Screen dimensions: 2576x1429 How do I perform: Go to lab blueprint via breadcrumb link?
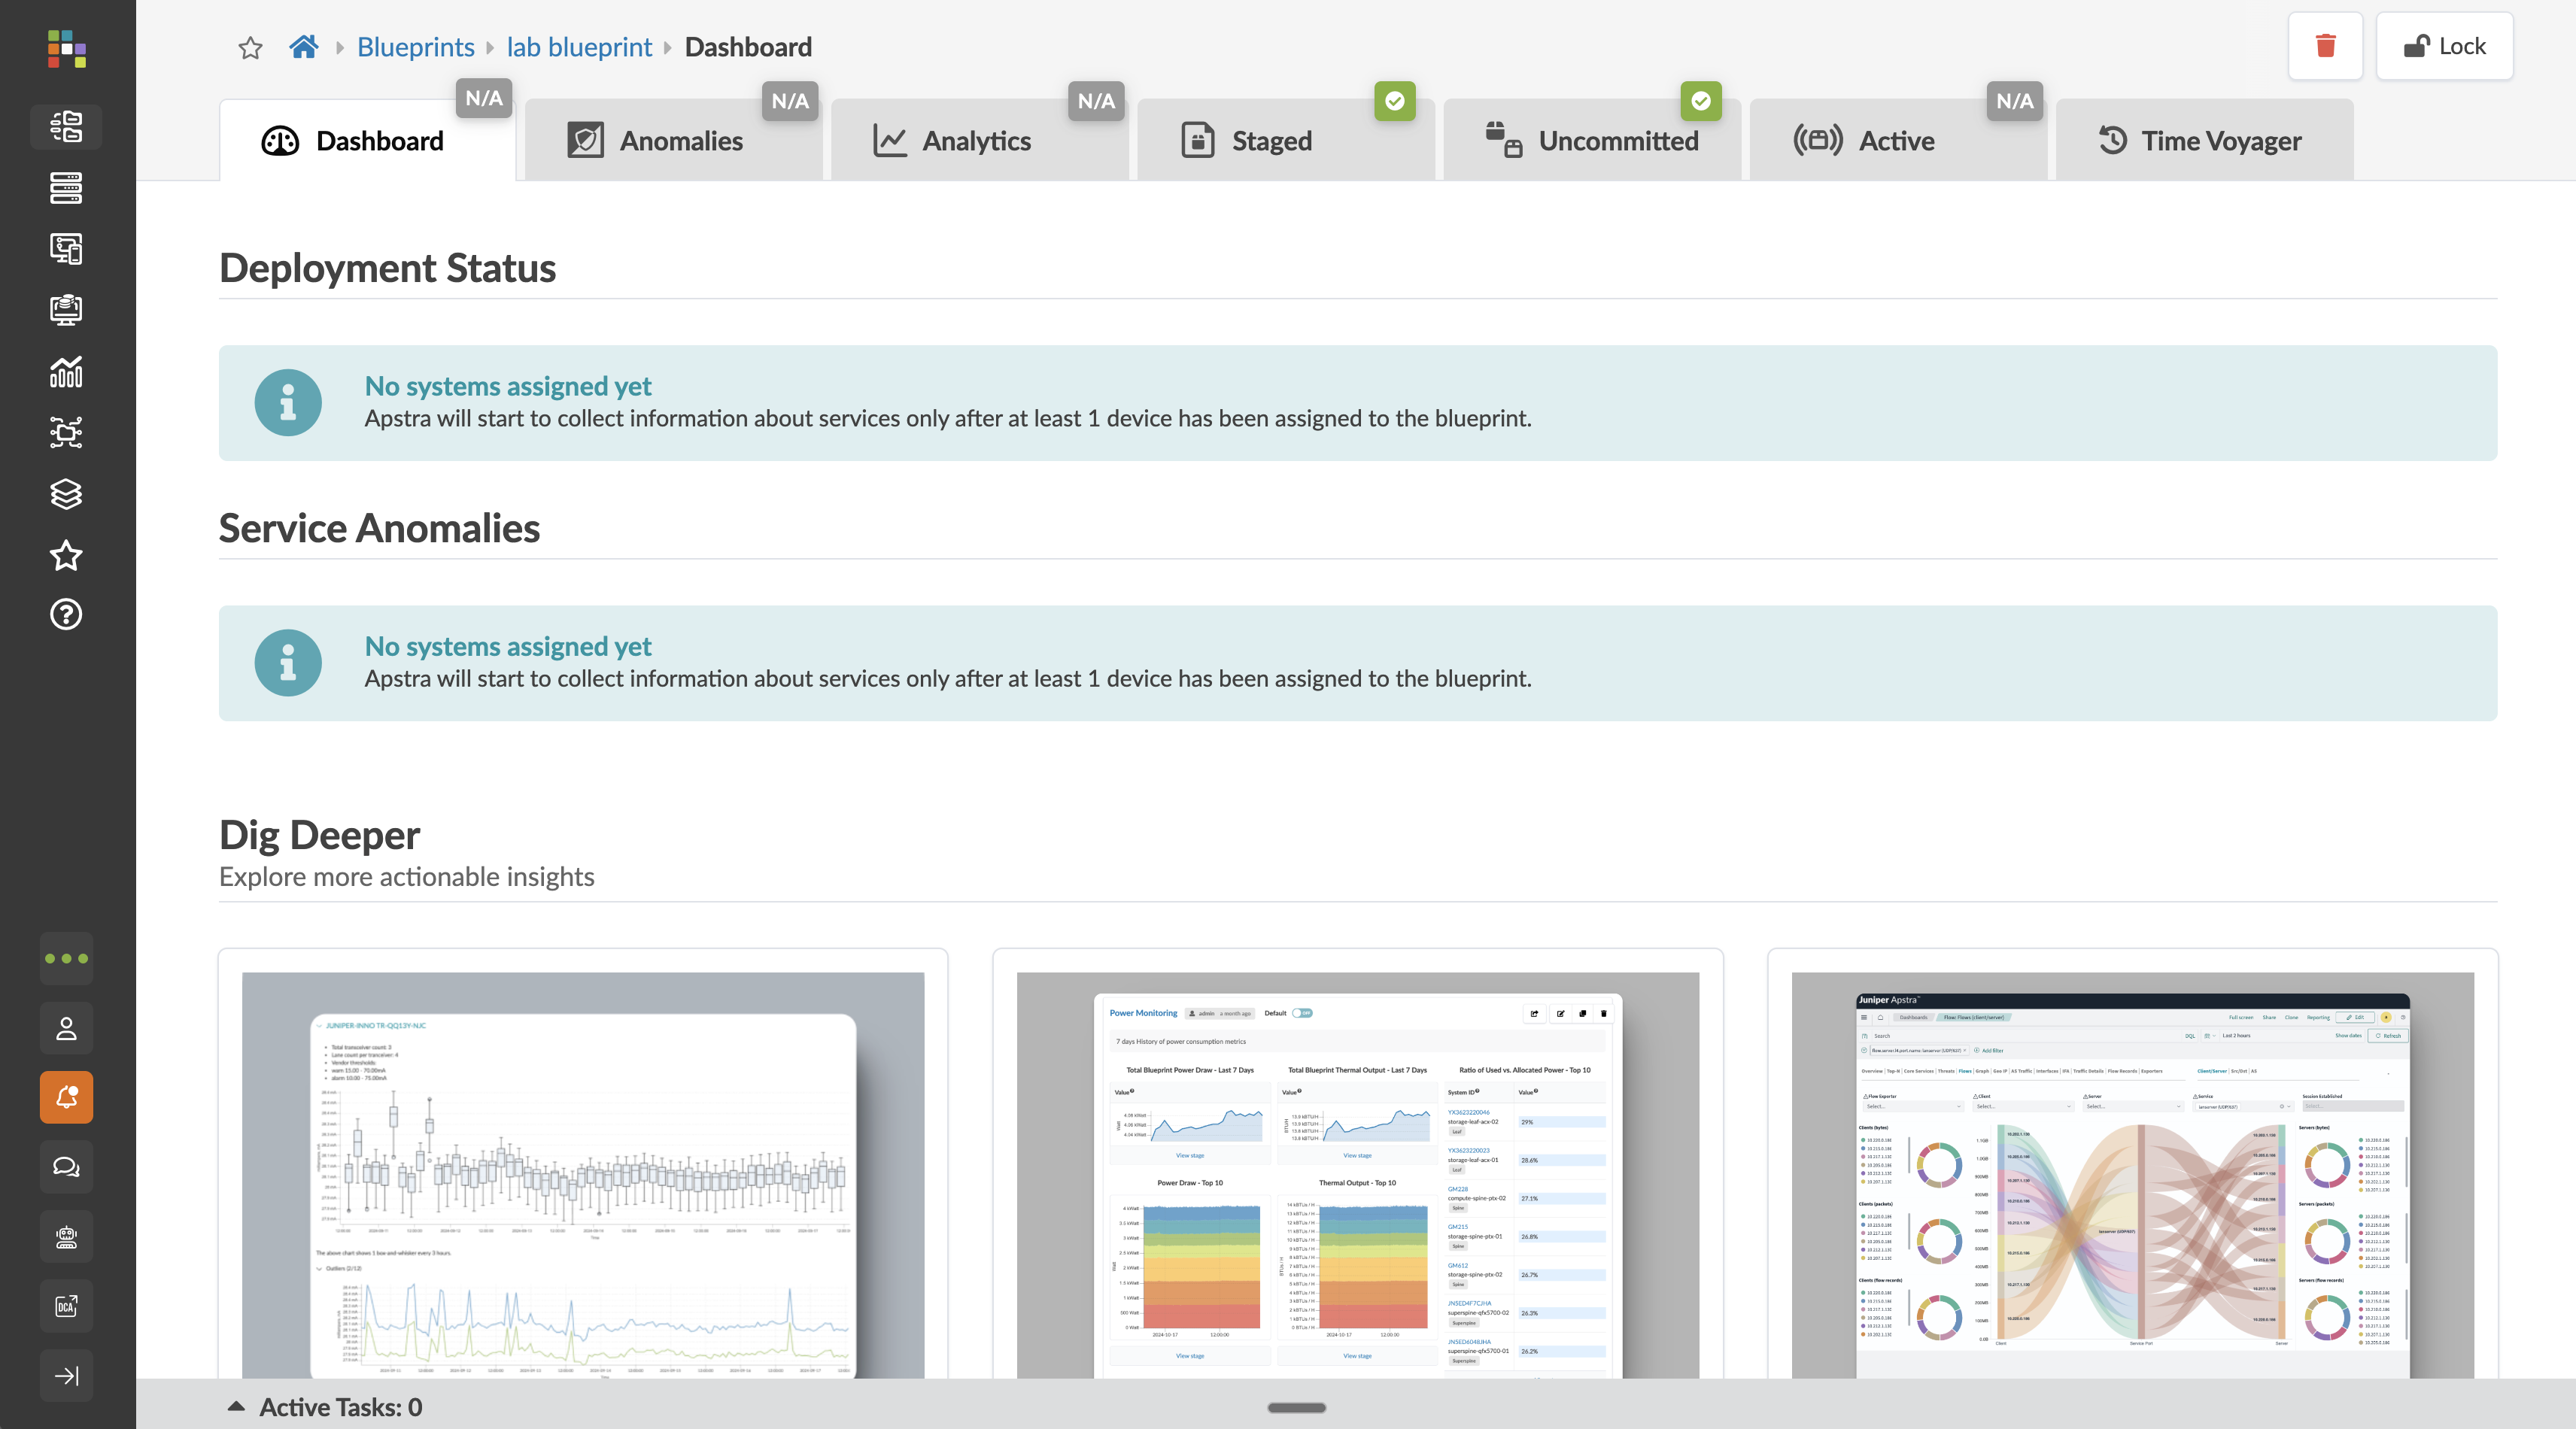pos(579,46)
